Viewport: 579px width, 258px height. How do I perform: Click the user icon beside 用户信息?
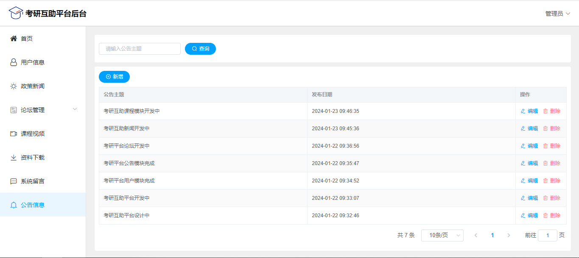(x=14, y=62)
